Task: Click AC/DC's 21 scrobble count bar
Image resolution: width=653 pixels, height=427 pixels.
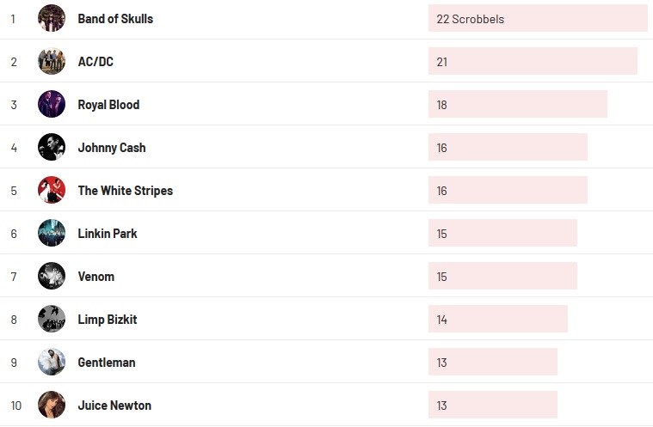Action: pyautogui.click(x=532, y=61)
